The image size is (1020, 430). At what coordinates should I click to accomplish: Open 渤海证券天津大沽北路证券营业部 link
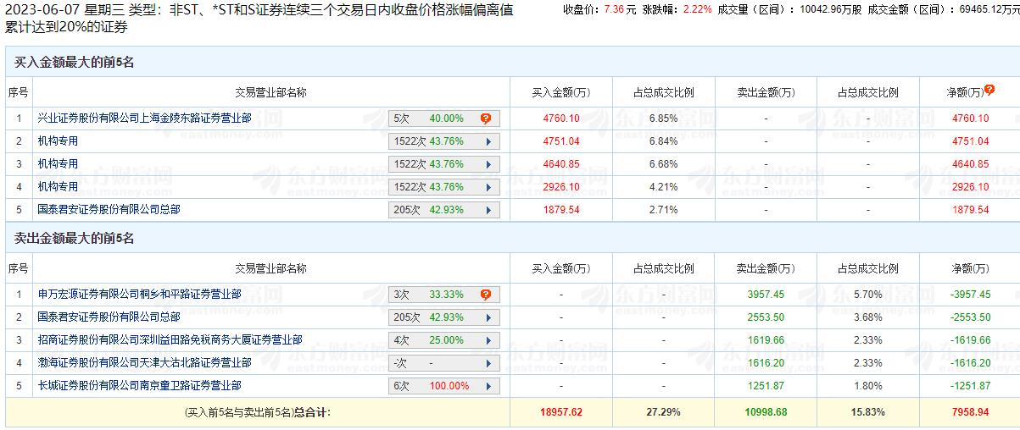(145, 363)
